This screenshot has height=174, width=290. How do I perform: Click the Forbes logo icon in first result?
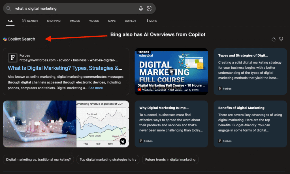point(12,58)
